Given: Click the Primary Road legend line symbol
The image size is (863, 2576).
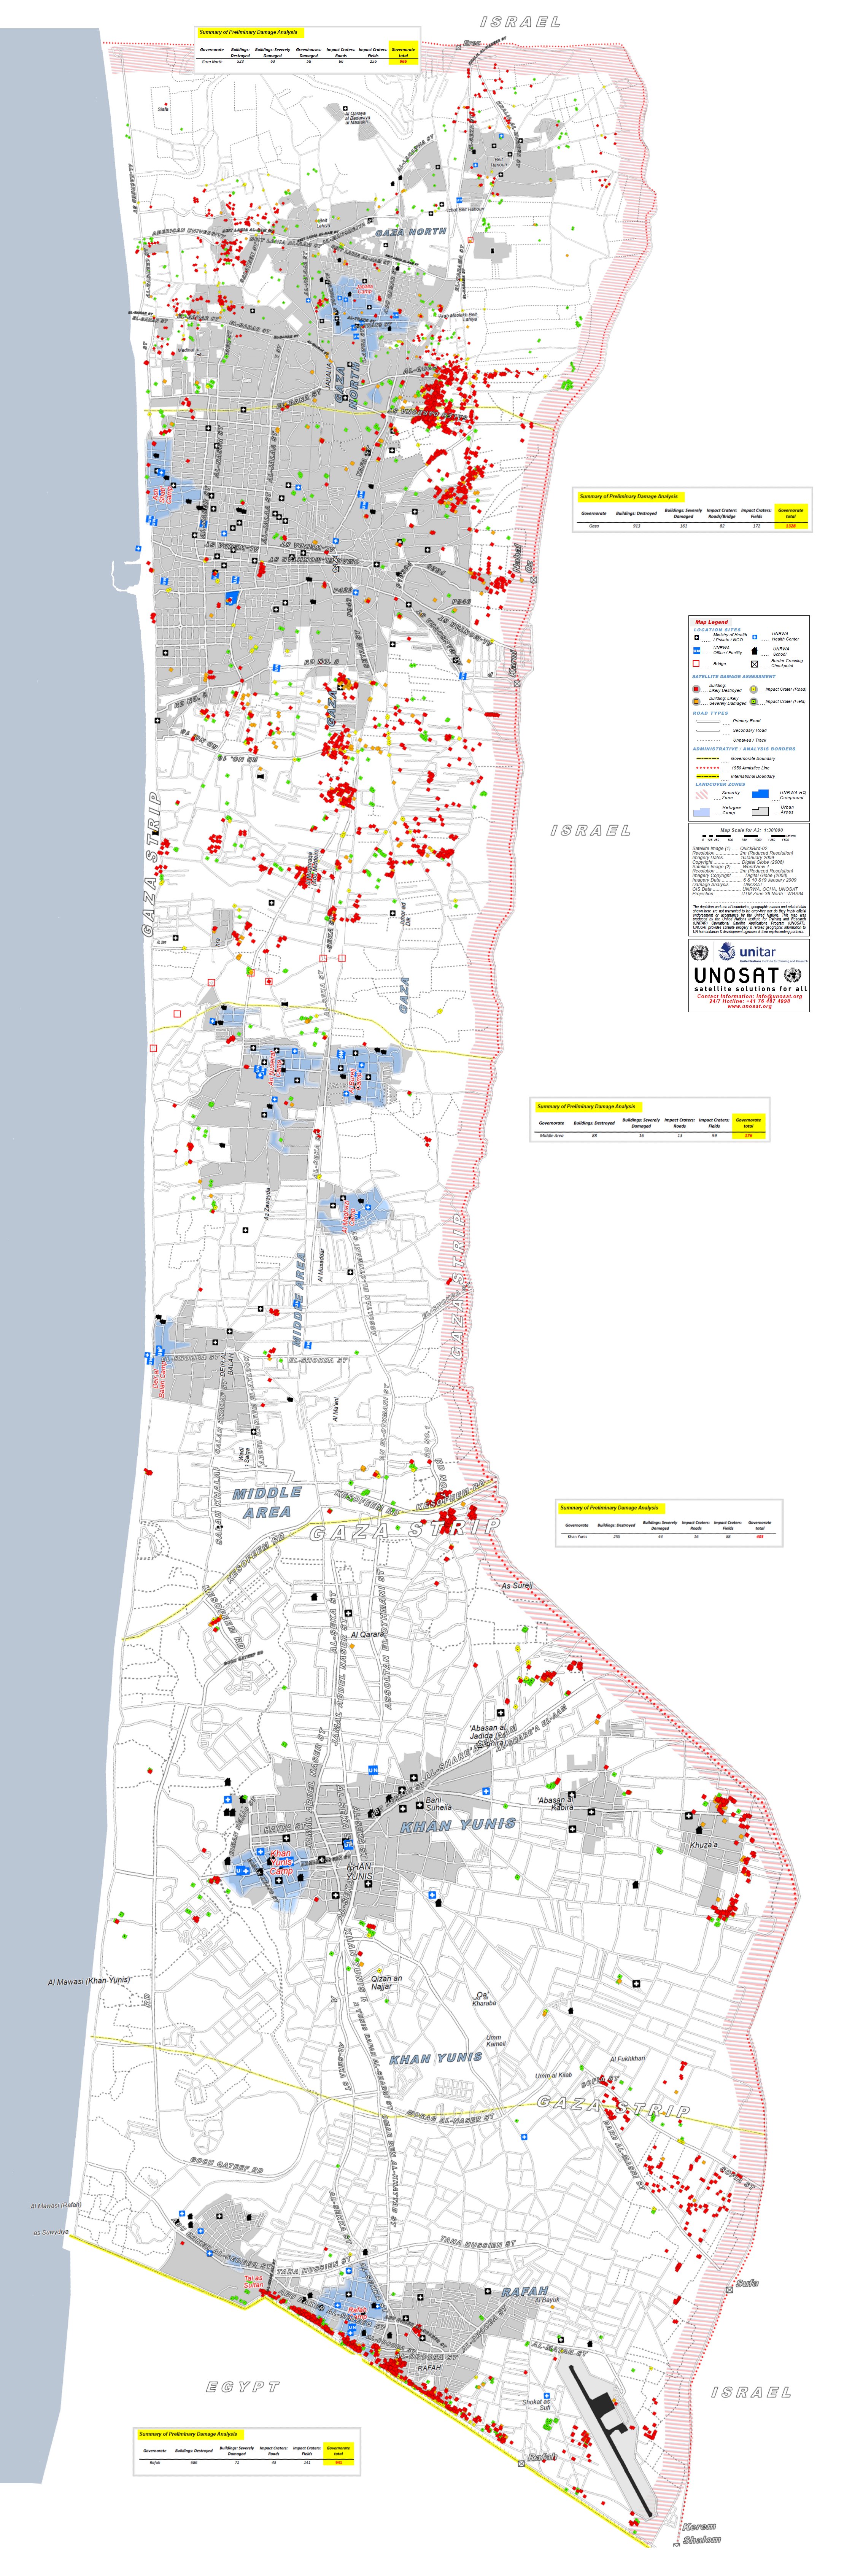Looking at the screenshot, I should pyautogui.click(x=708, y=721).
